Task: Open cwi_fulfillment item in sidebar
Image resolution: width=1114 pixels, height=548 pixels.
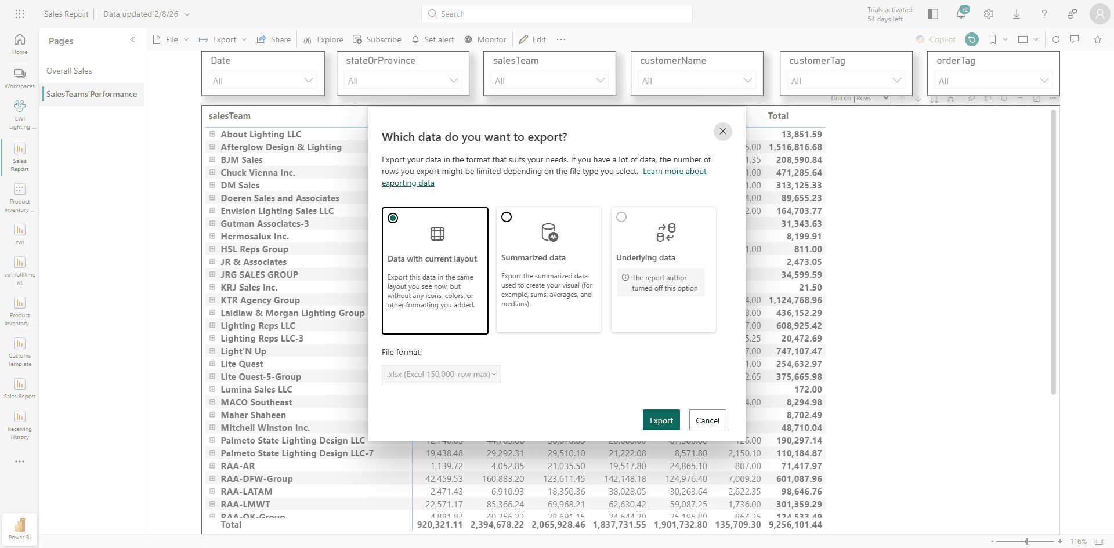Action: coord(20,271)
